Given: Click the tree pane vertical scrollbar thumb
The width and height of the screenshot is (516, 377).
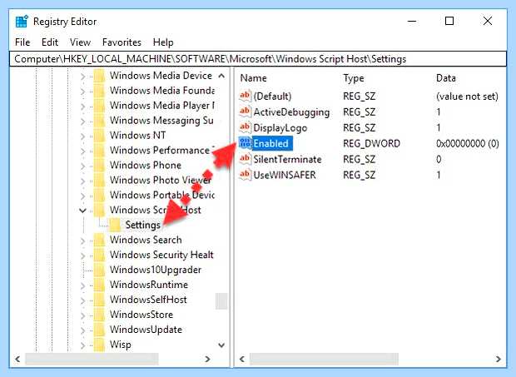Looking at the screenshot, I should click(221, 301).
